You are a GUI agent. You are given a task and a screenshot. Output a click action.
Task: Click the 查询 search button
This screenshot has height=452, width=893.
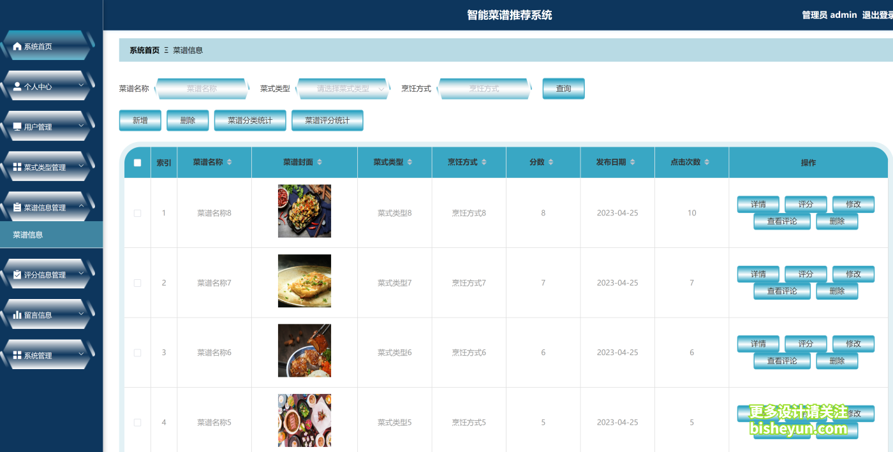[563, 89]
